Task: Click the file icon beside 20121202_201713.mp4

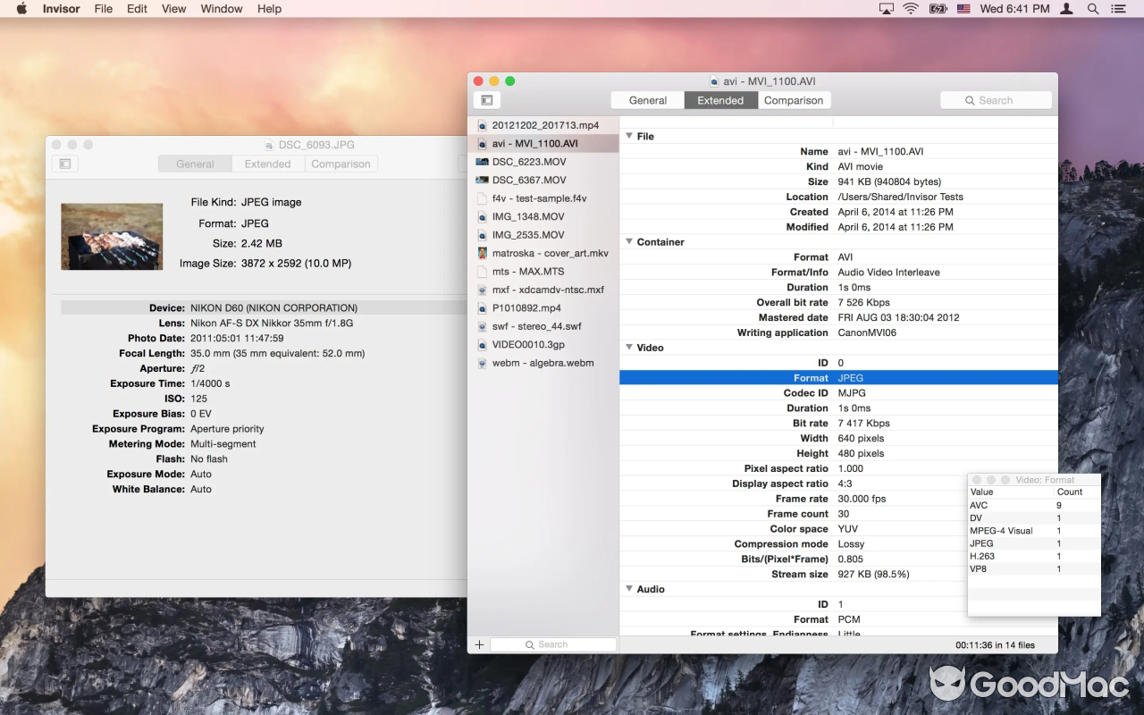Action: 484,124
